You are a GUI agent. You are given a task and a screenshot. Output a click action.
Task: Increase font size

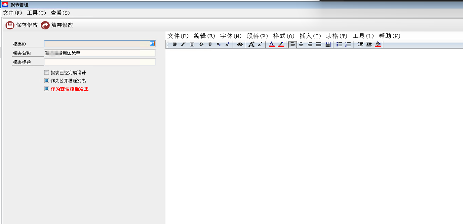(252, 44)
